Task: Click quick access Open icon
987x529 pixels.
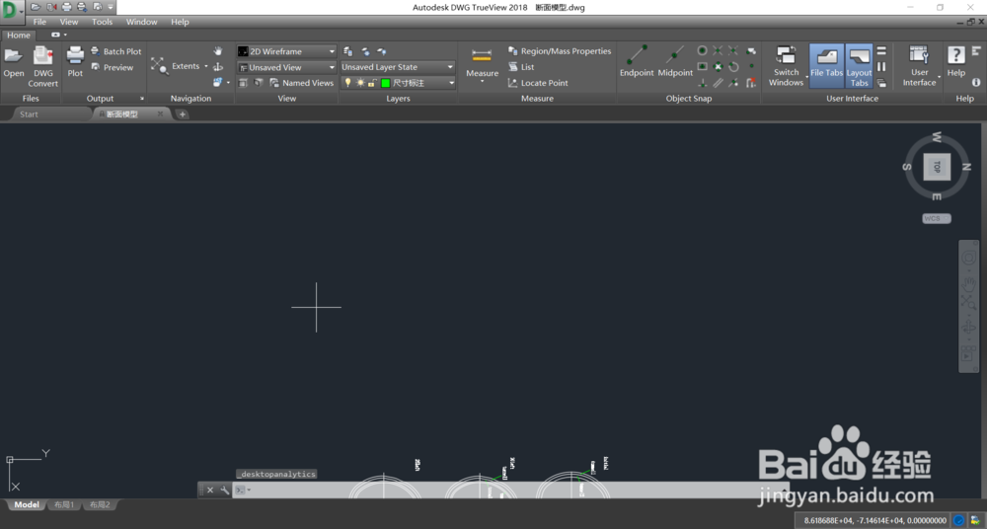Action: [x=36, y=7]
